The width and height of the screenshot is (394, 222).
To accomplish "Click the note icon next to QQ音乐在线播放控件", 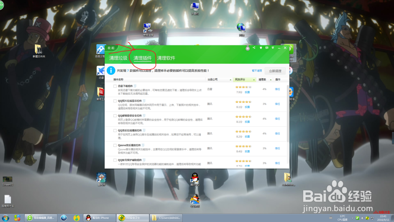I will 144,131.
